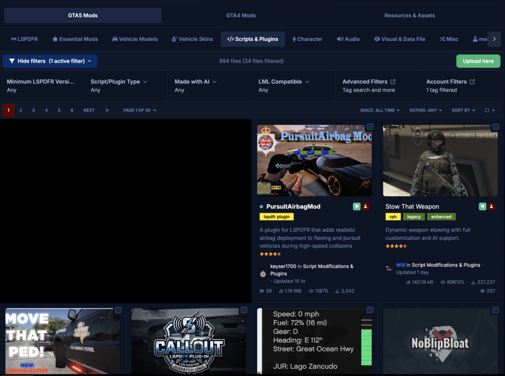Jump to last page double-chevron

tap(107, 110)
